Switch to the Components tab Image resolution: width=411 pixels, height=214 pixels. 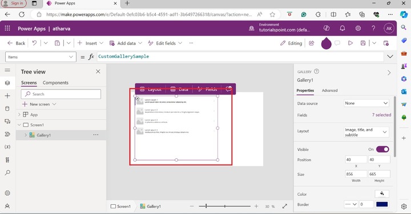coord(55,83)
